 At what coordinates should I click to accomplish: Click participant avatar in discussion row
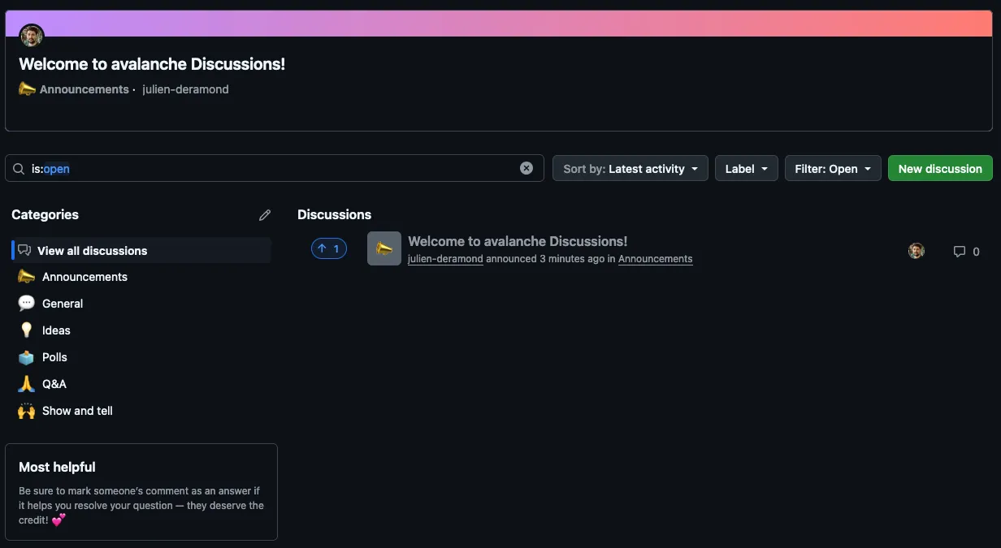[x=916, y=251]
